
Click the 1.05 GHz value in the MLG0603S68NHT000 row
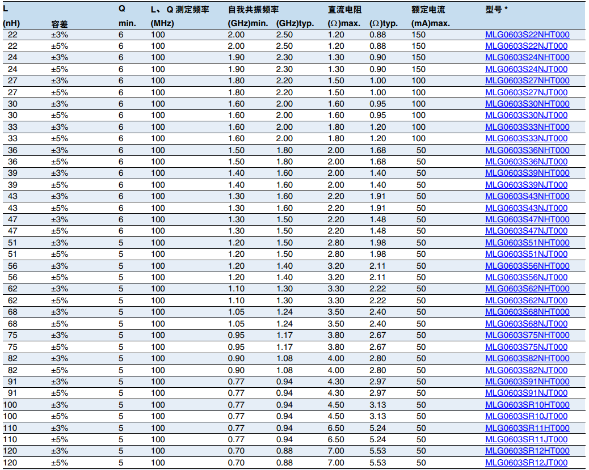(236, 312)
